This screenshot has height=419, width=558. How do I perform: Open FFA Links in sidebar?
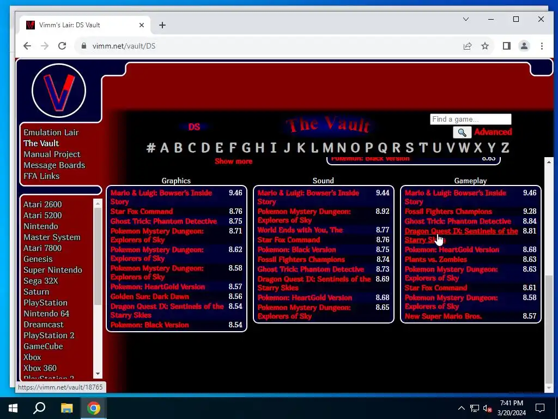pos(41,176)
